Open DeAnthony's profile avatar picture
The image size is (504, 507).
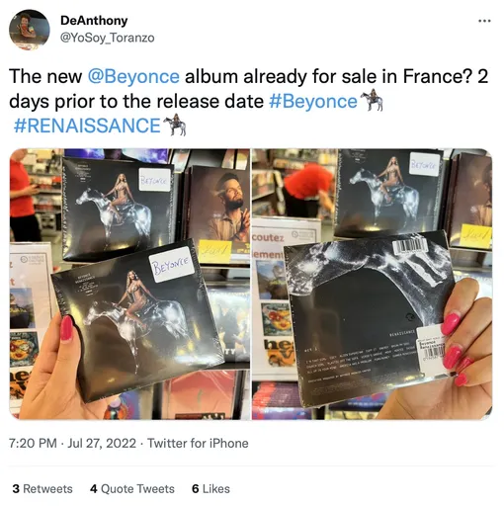click(x=29, y=30)
